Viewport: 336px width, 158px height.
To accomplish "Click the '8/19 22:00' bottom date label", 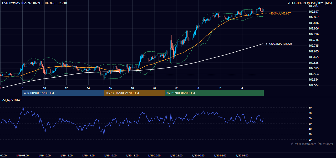I will click(x=176, y=156).
